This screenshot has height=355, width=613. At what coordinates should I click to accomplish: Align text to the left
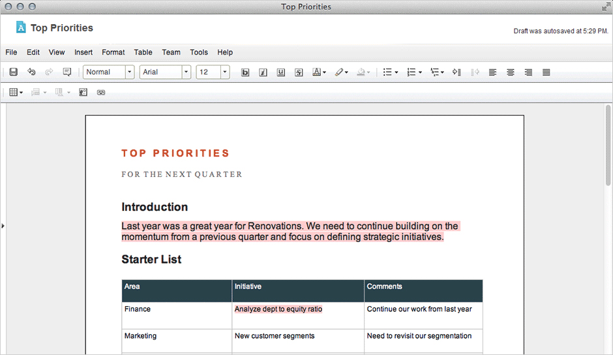tap(492, 72)
